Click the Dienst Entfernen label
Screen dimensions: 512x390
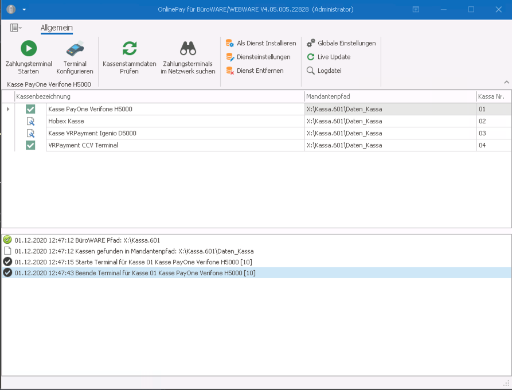(260, 71)
